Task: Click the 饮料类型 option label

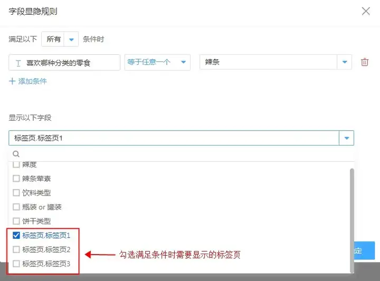Action: pos(36,192)
